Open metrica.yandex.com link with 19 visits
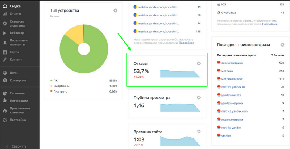The width and height of the screenshot is (290, 149). (159, 7)
